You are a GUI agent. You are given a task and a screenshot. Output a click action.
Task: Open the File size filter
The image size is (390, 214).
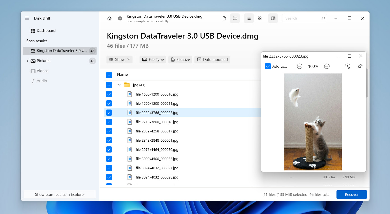coord(180,60)
